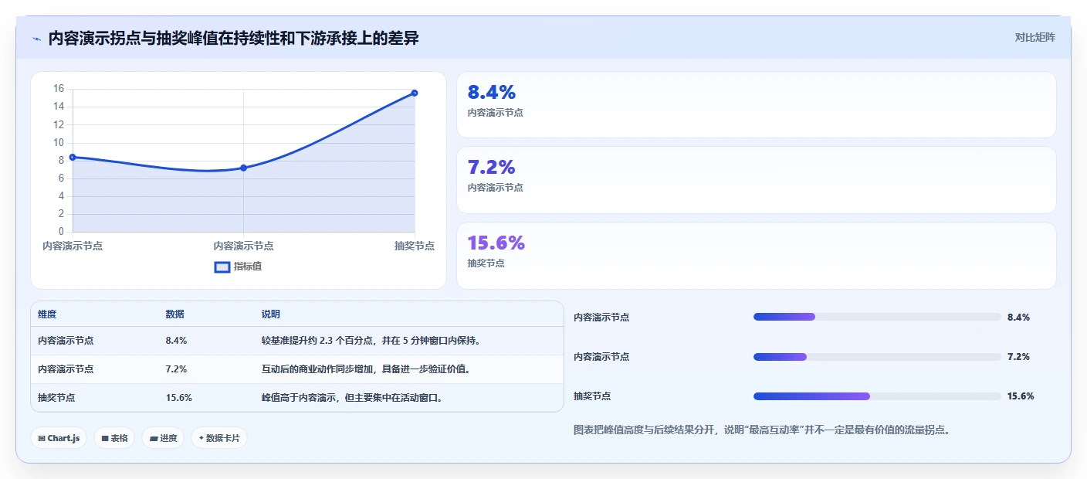Click the chart data point at 15.6
This screenshot has width=1087, height=479.
click(x=415, y=93)
